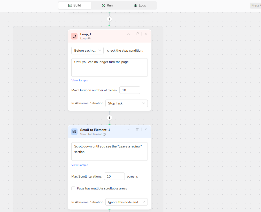This screenshot has width=261, height=212.
Task: Click the Loop_1 node loop icon
Action: point(74,36)
